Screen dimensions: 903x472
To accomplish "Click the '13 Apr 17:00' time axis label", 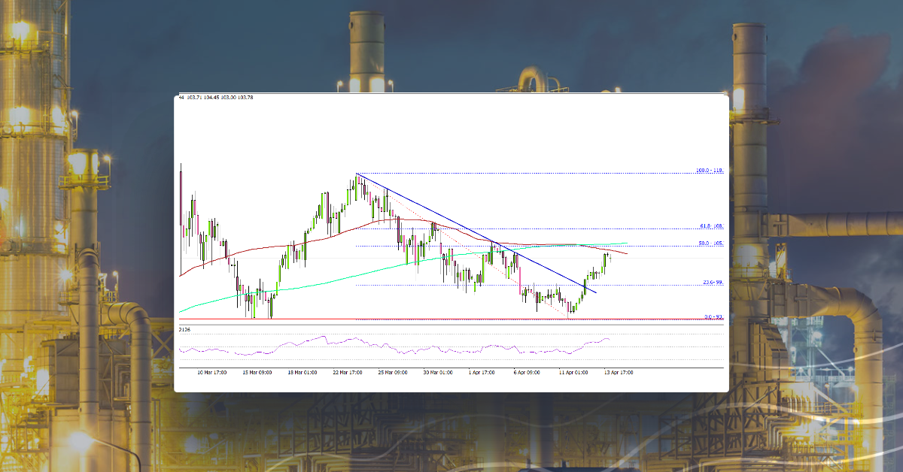I will (x=619, y=371).
